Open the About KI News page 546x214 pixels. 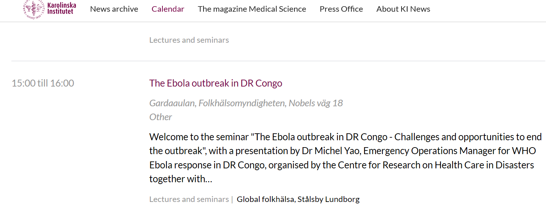[x=403, y=9]
